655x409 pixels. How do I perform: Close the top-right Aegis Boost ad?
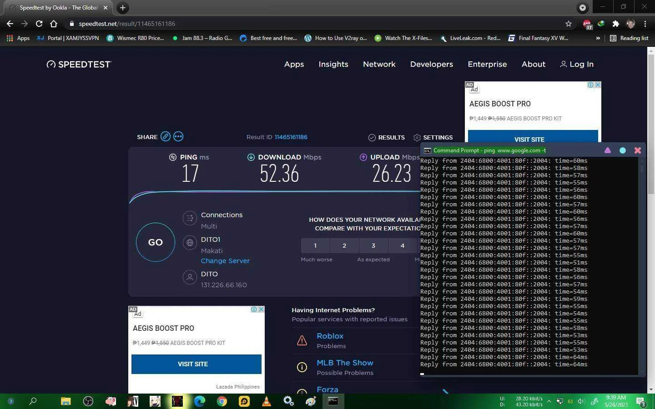598,85
